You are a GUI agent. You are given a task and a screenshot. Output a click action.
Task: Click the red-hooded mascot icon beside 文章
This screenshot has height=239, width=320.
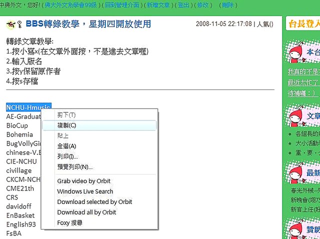[x=295, y=115]
